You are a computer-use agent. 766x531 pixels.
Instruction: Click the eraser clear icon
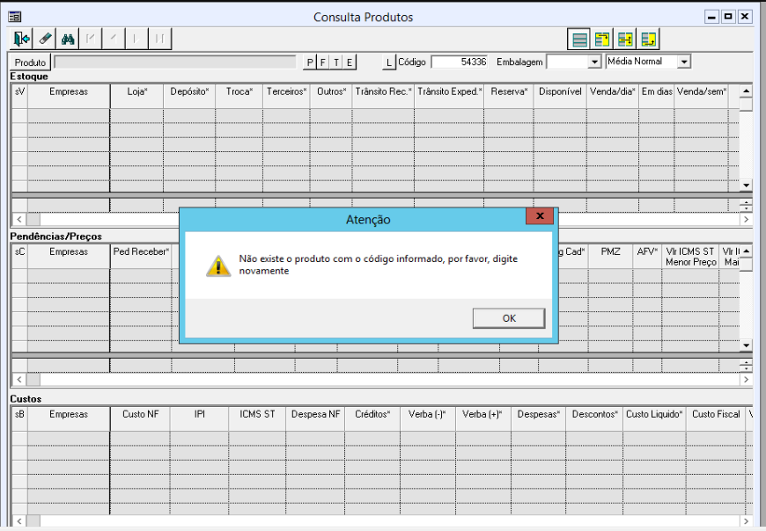coord(44,39)
